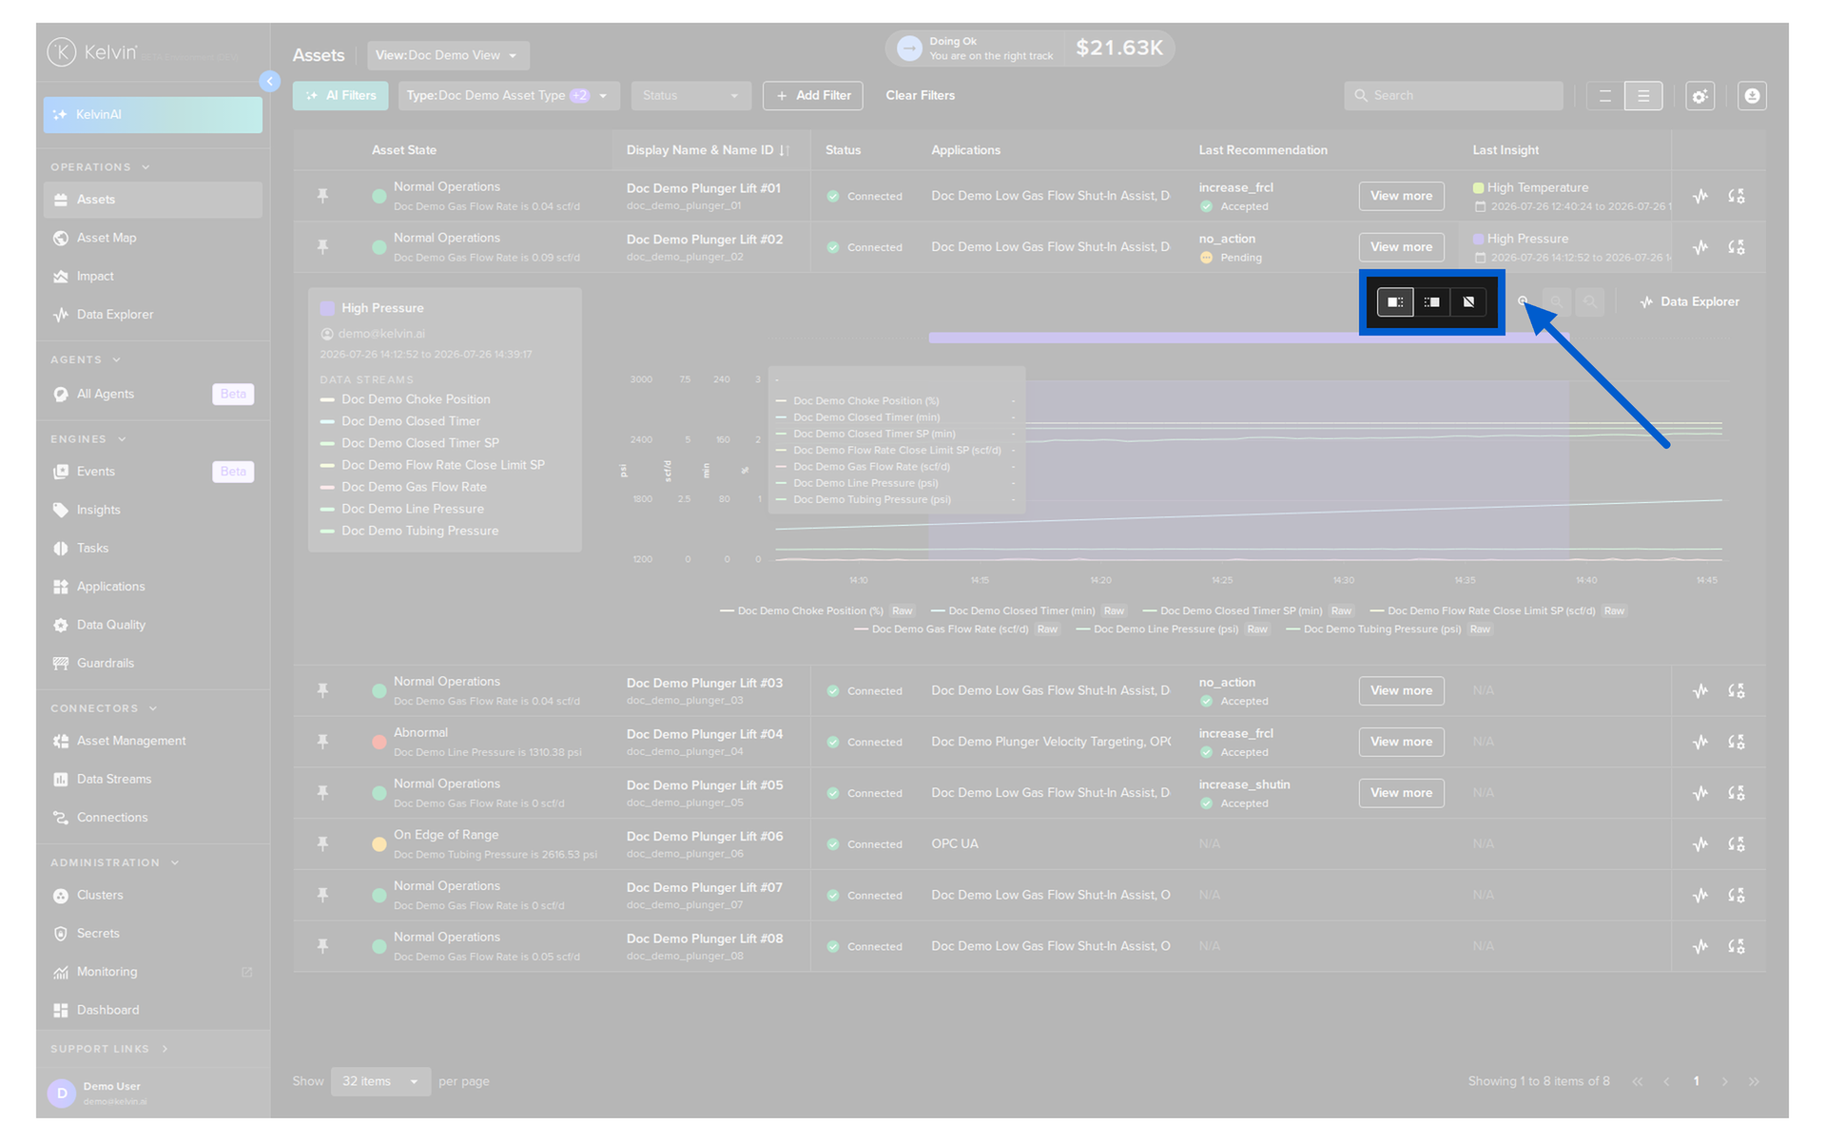Click the Doc Demo Gas Flow Rate stream swatch

(327, 488)
